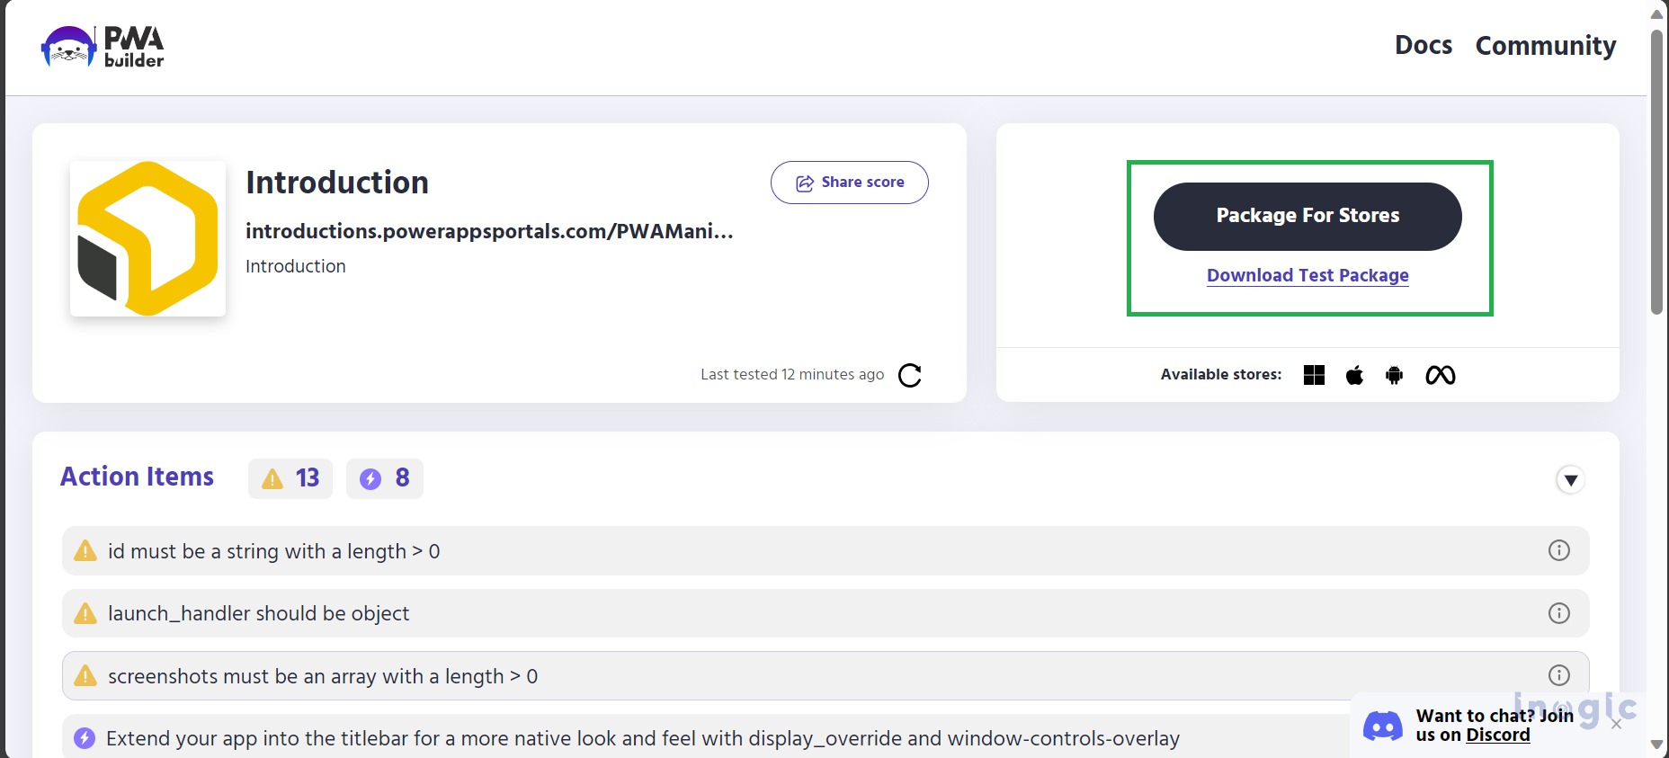
Task: Open info for screenshots action item
Action: (x=1558, y=675)
